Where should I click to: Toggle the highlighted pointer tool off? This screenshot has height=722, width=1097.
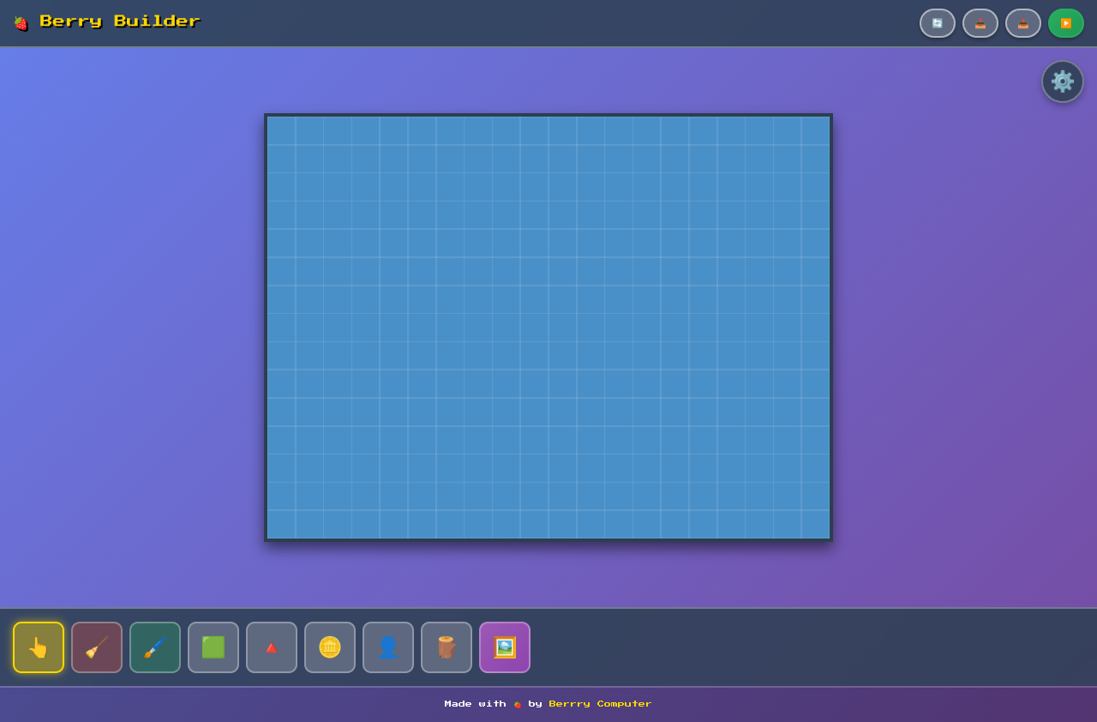click(39, 647)
